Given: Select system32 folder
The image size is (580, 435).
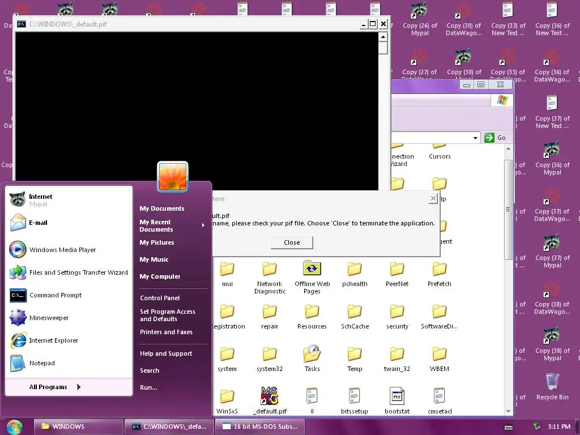Looking at the screenshot, I should click(270, 360).
